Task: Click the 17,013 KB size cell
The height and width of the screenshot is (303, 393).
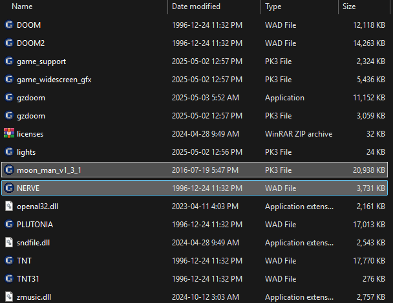Action: [x=369, y=225]
